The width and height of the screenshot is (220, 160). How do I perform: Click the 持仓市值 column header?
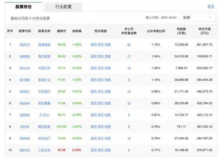click(x=204, y=31)
